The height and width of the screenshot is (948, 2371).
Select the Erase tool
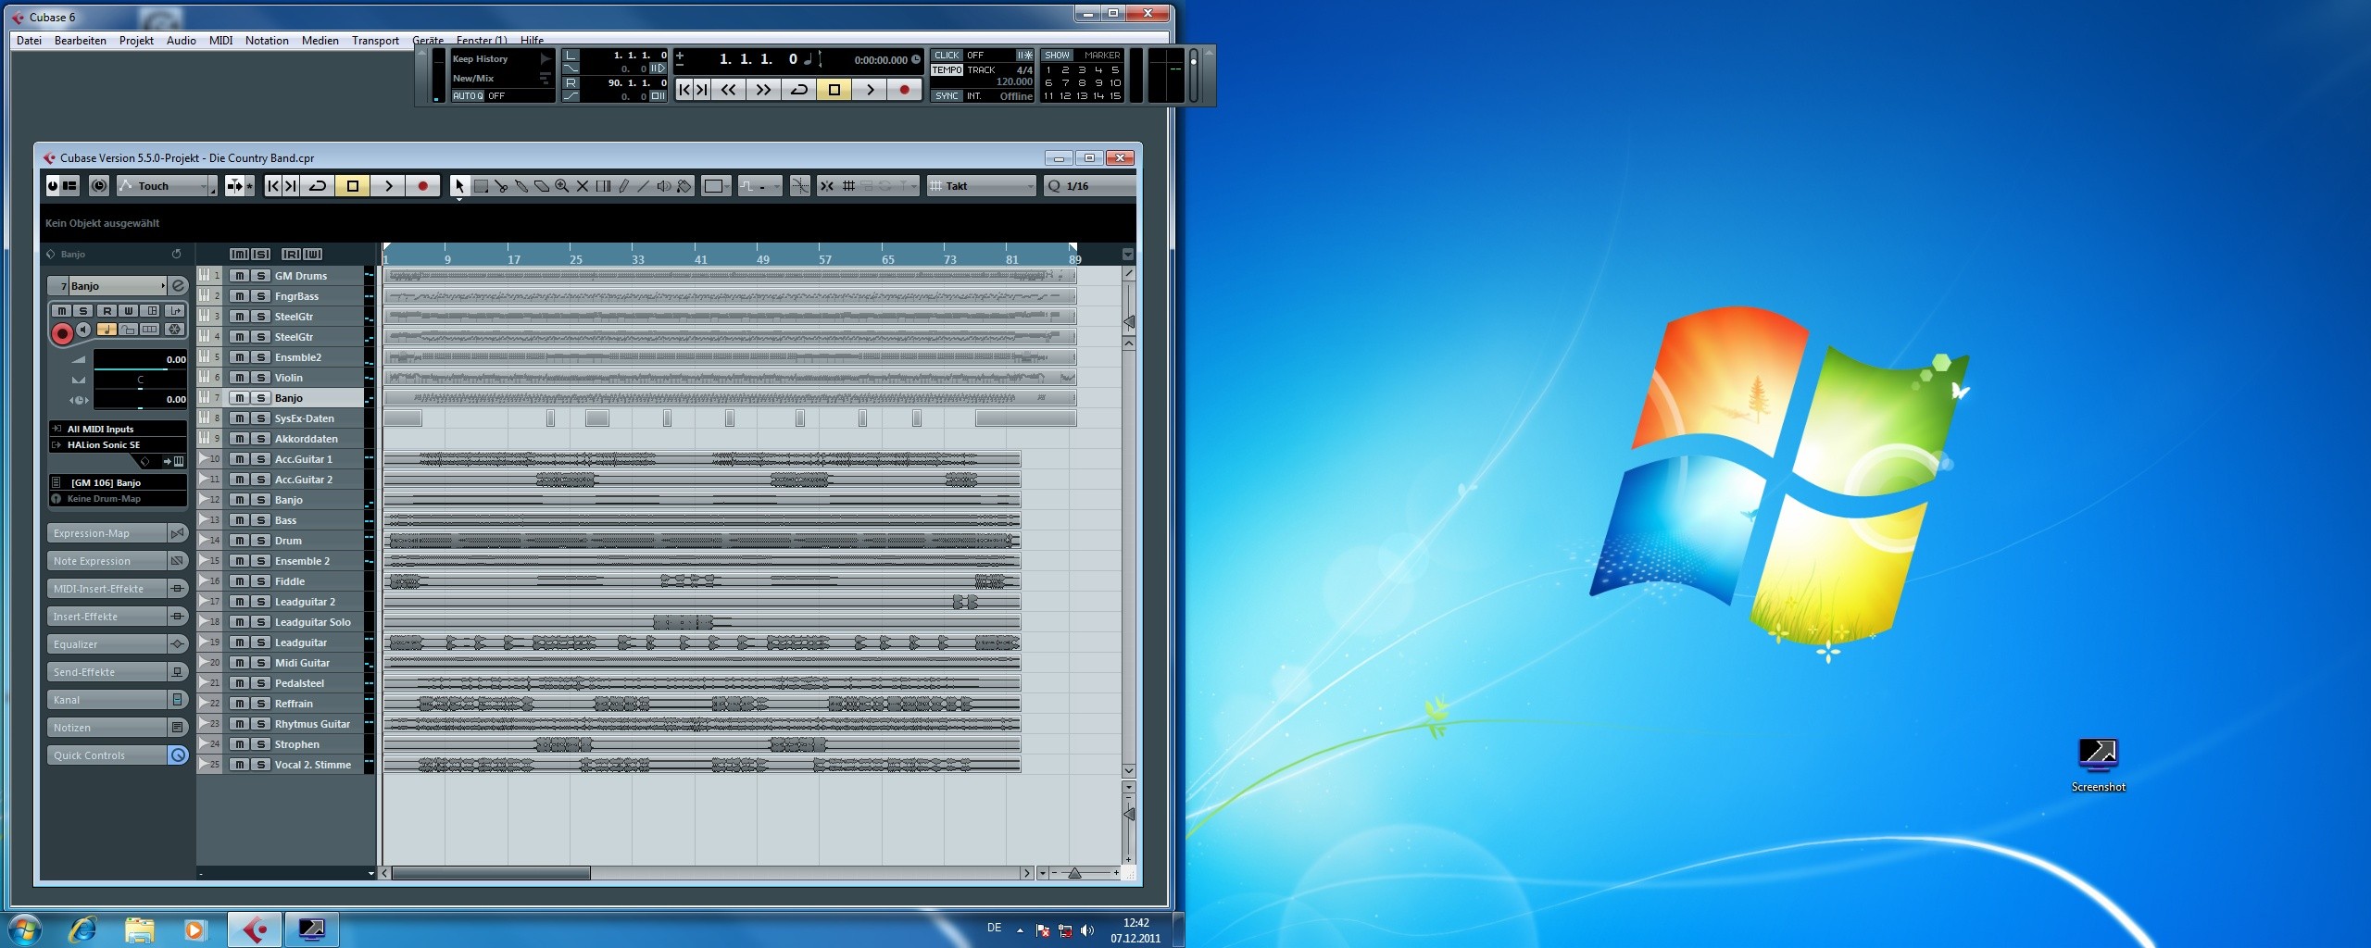(542, 186)
